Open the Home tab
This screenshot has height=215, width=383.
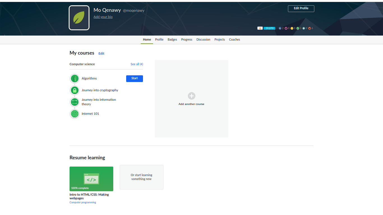(x=147, y=40)
